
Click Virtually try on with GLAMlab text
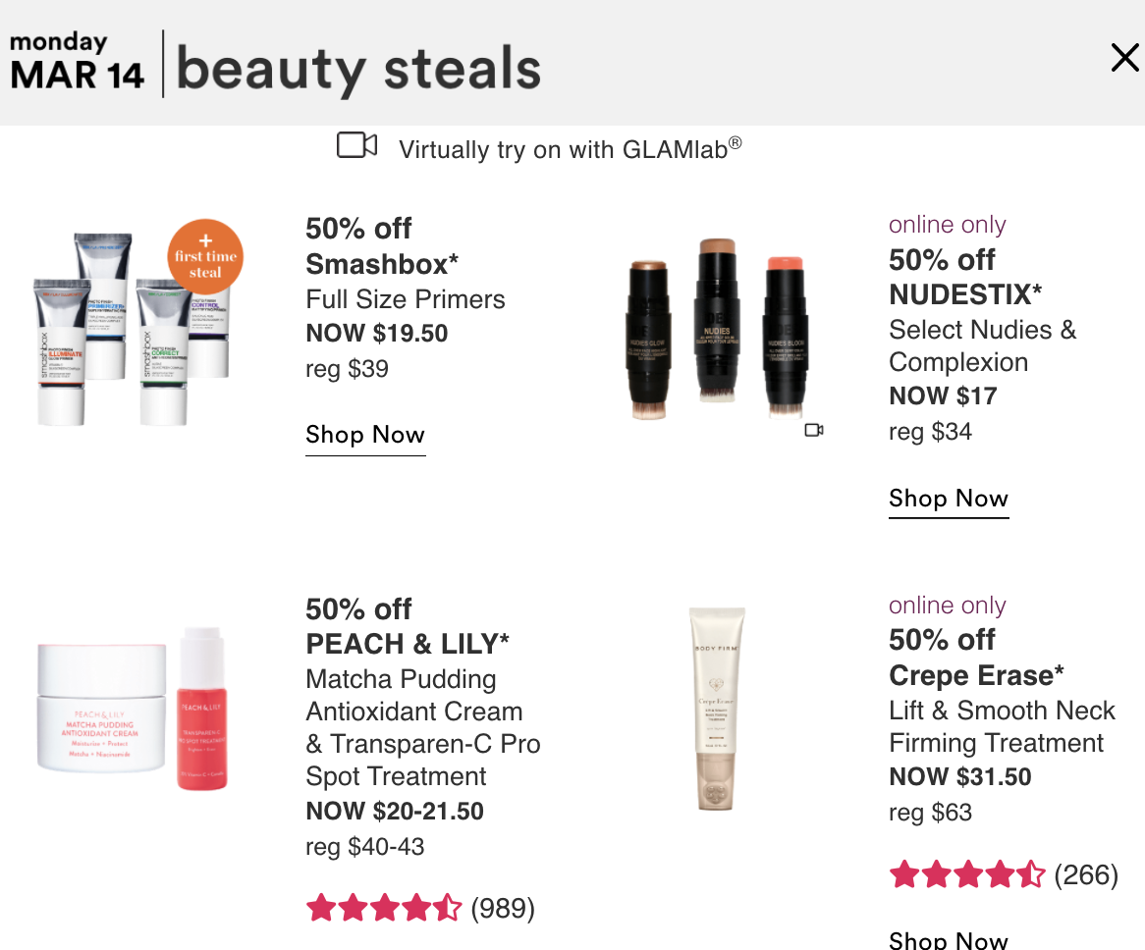(x=571, y=149)
